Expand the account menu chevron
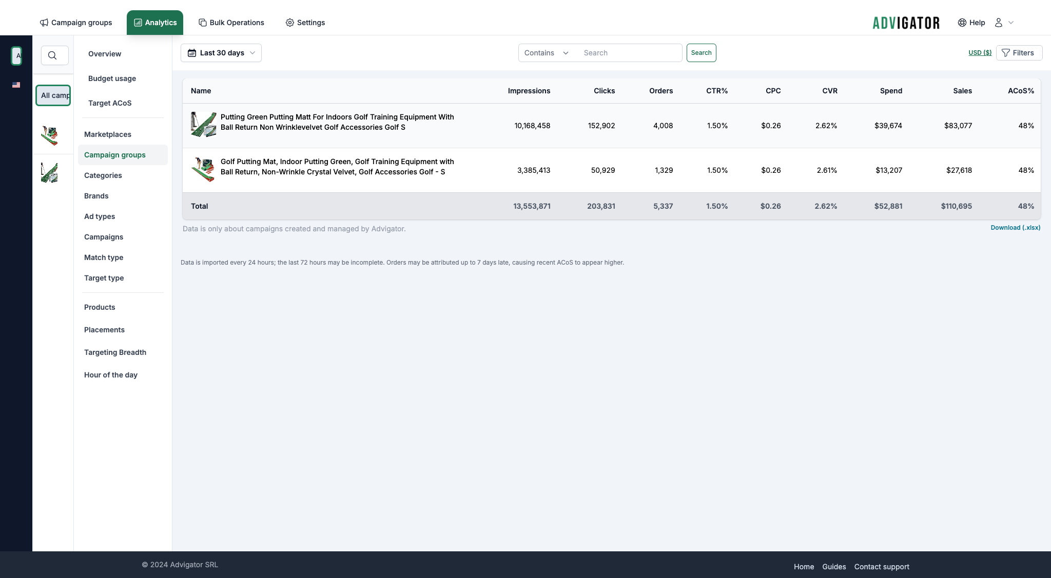The image size is (1051, 578). (1011, 23)
